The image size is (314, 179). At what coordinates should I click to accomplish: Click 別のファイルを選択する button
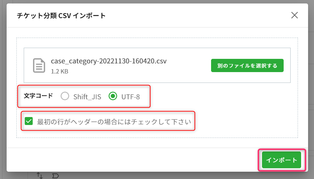click(x=247, y=65)
